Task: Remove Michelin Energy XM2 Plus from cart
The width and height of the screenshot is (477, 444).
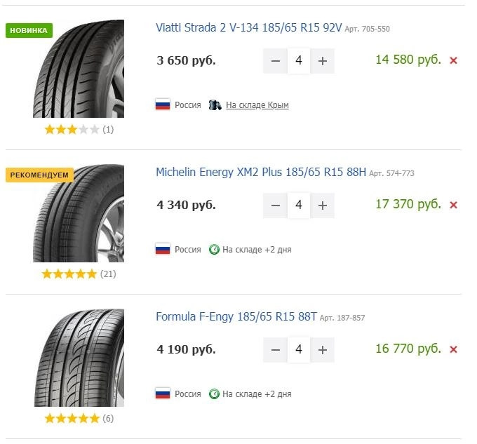Action: (x=453, y=205)
